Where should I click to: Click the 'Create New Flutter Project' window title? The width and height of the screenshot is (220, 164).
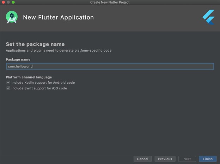click(110, 2)
